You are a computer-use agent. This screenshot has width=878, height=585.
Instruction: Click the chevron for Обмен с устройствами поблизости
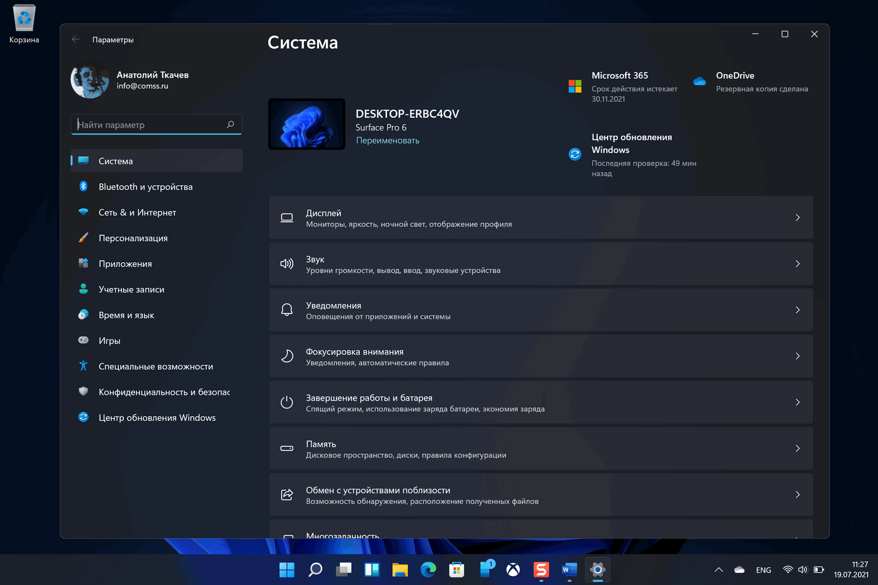[798, 495]
